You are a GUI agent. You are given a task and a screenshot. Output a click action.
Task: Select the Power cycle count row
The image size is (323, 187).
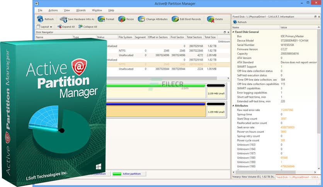click(x=275, y=141)
